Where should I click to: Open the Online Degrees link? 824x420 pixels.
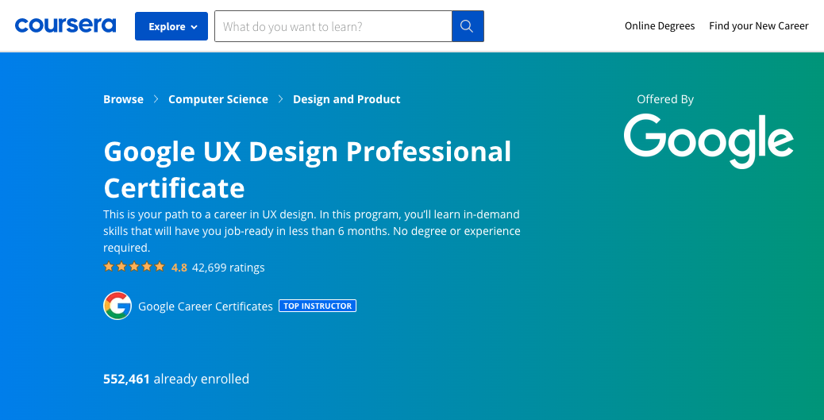660,25
